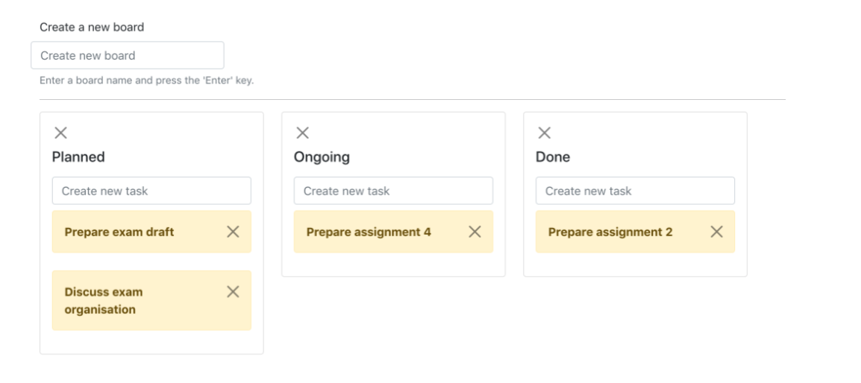Screen dimensions: 861x383
Task: Click the 'Enter a board name' hint text
Action: pyautogui.click(x=146, y=80)
